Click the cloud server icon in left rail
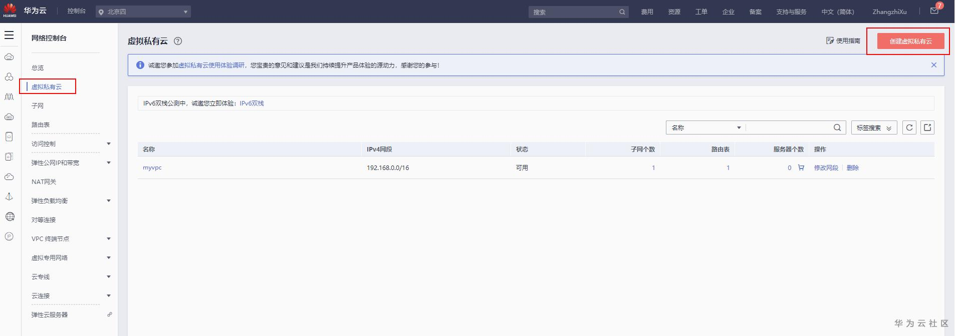955x336 pixels. (9, 56)
